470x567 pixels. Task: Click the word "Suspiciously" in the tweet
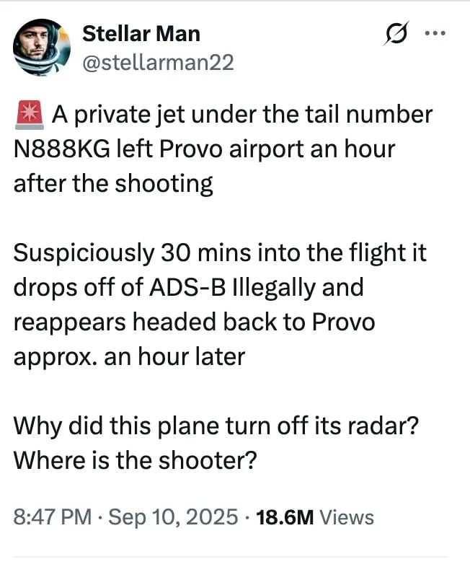pyautogui.click(x=83, y=253)
